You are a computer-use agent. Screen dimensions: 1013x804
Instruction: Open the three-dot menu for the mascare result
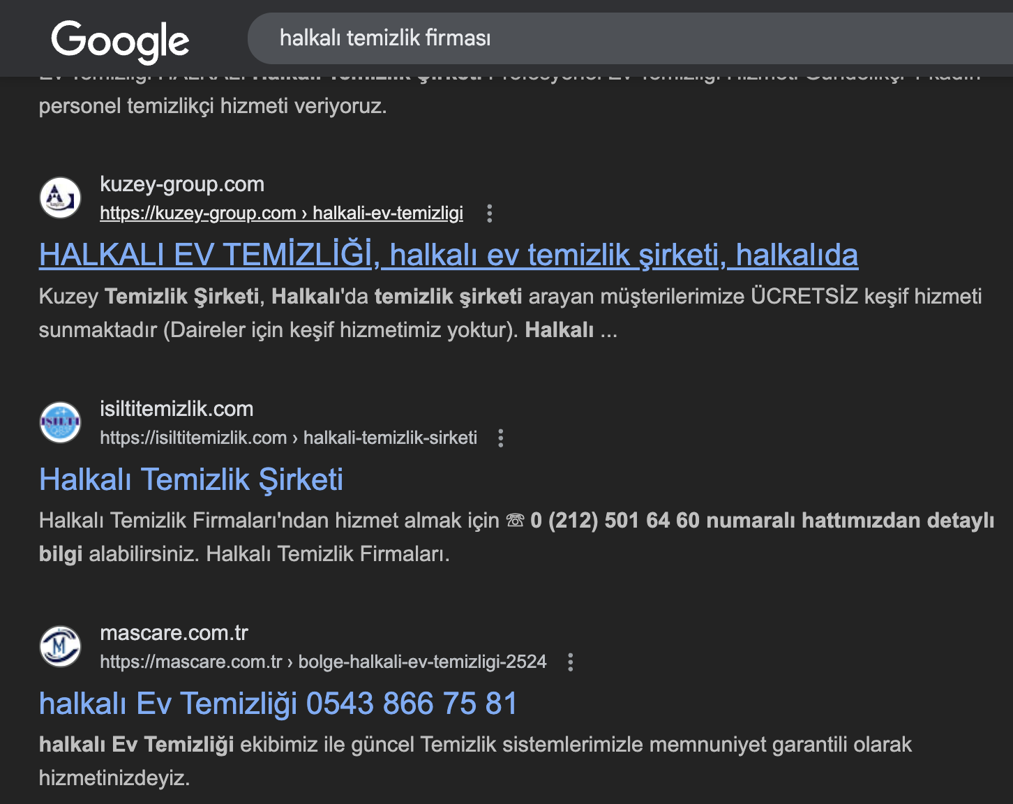coord(571,662)
